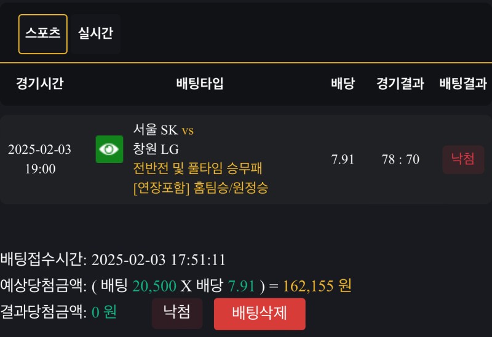Click the 창원 LG team name
The width and height of the screenshot is (492, 337).
tap(156, 149)
